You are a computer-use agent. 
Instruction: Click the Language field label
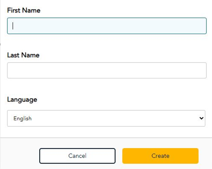coord(22,100)
